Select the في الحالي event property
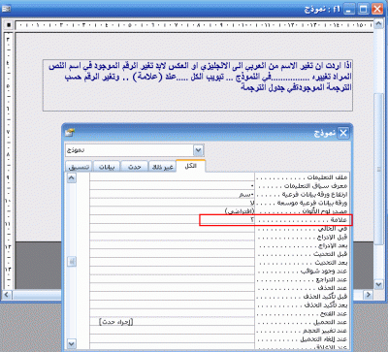This screenshot has height=352, width=388. pos(303,229)
